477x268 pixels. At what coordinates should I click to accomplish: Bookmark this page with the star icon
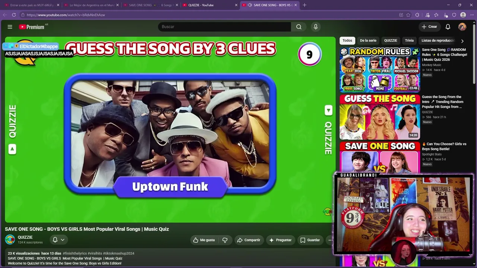coord(408,15)
